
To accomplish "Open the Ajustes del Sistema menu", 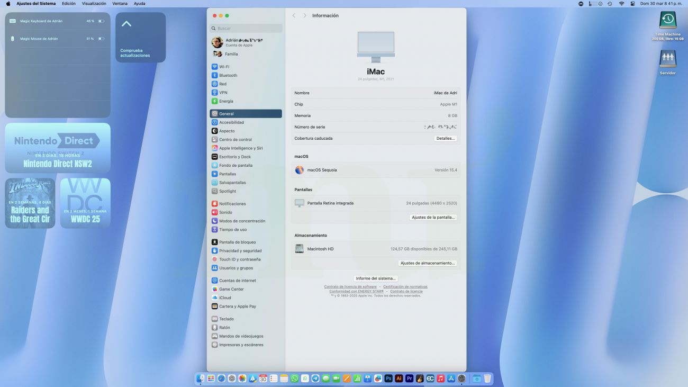I will pyautogui.click(x=36, y=3).
